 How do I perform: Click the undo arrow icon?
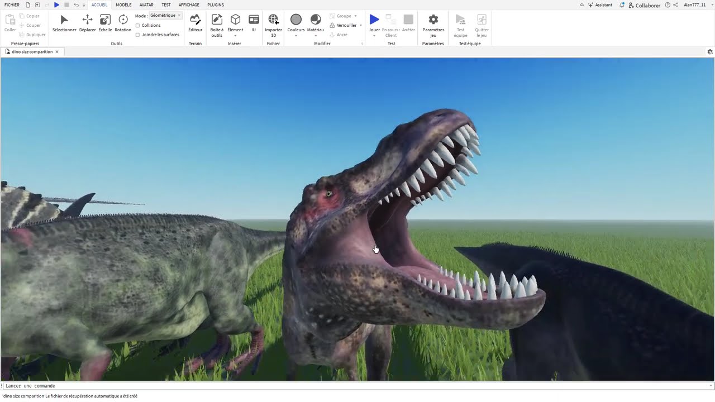click(x=76, y=5)
